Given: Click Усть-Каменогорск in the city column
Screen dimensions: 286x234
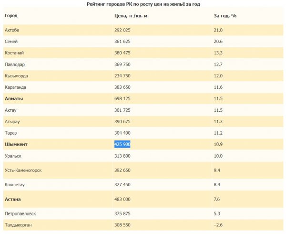Looking at the screenshot, I should click(23, 170).
